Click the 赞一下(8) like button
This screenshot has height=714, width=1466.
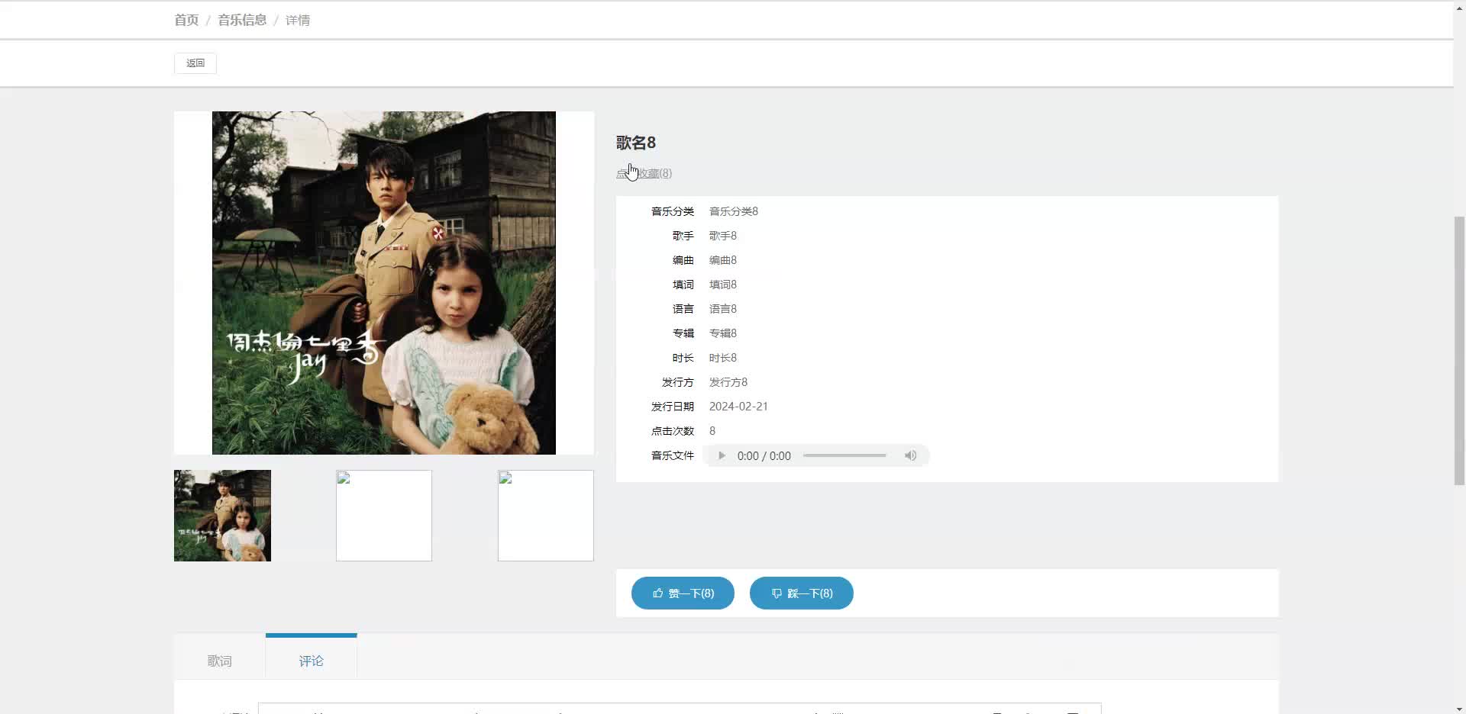(x=683, y=593)
